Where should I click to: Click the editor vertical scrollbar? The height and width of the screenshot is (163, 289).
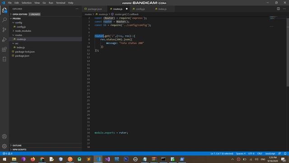tap(288, 52)
